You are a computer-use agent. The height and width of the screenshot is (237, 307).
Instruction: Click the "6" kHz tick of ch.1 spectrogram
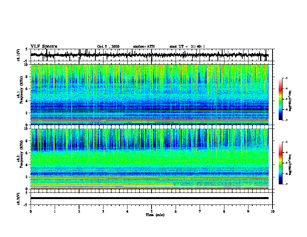coord(27,89)
